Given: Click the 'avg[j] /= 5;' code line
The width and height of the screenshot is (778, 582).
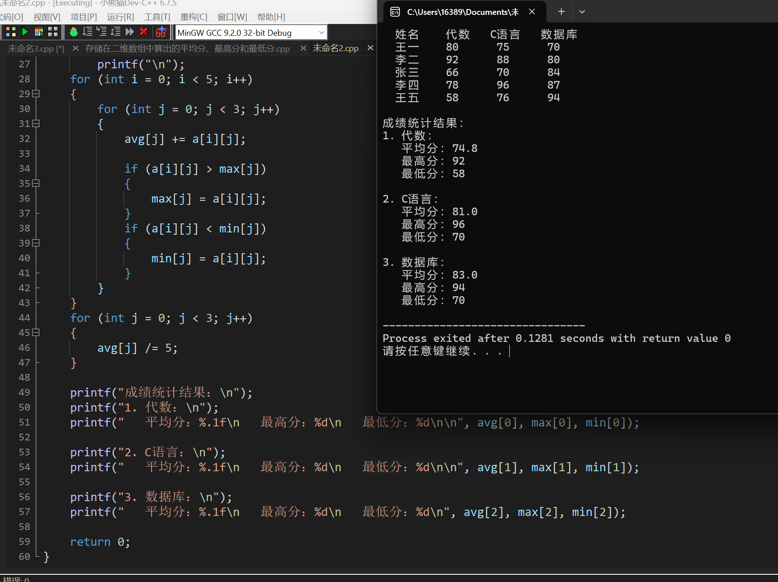Looking at the screenshot, I should click(x=138, y=348).
